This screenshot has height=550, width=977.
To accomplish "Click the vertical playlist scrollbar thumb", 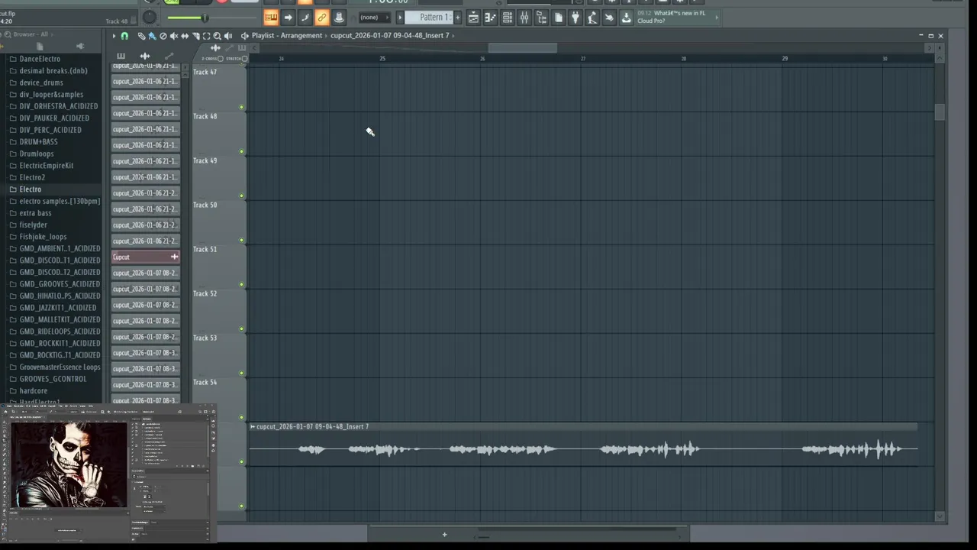I will (940, 112).
